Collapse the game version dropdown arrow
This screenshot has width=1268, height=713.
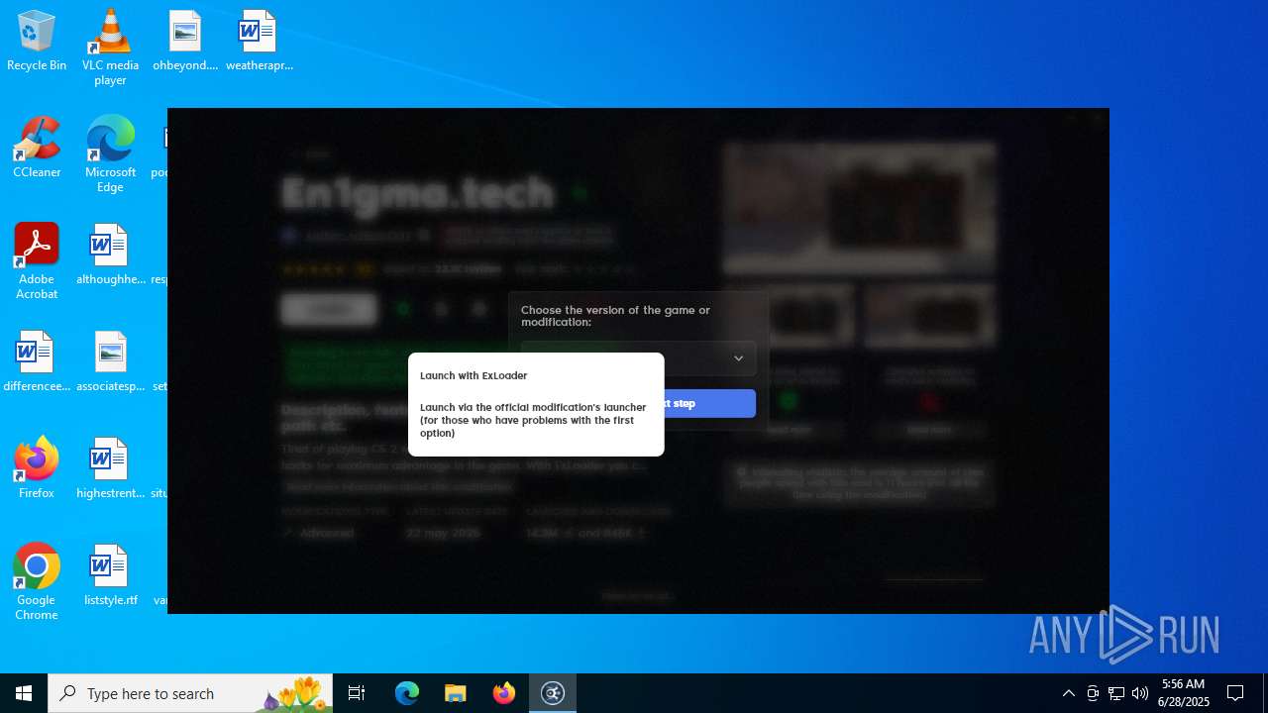[738, 358]
